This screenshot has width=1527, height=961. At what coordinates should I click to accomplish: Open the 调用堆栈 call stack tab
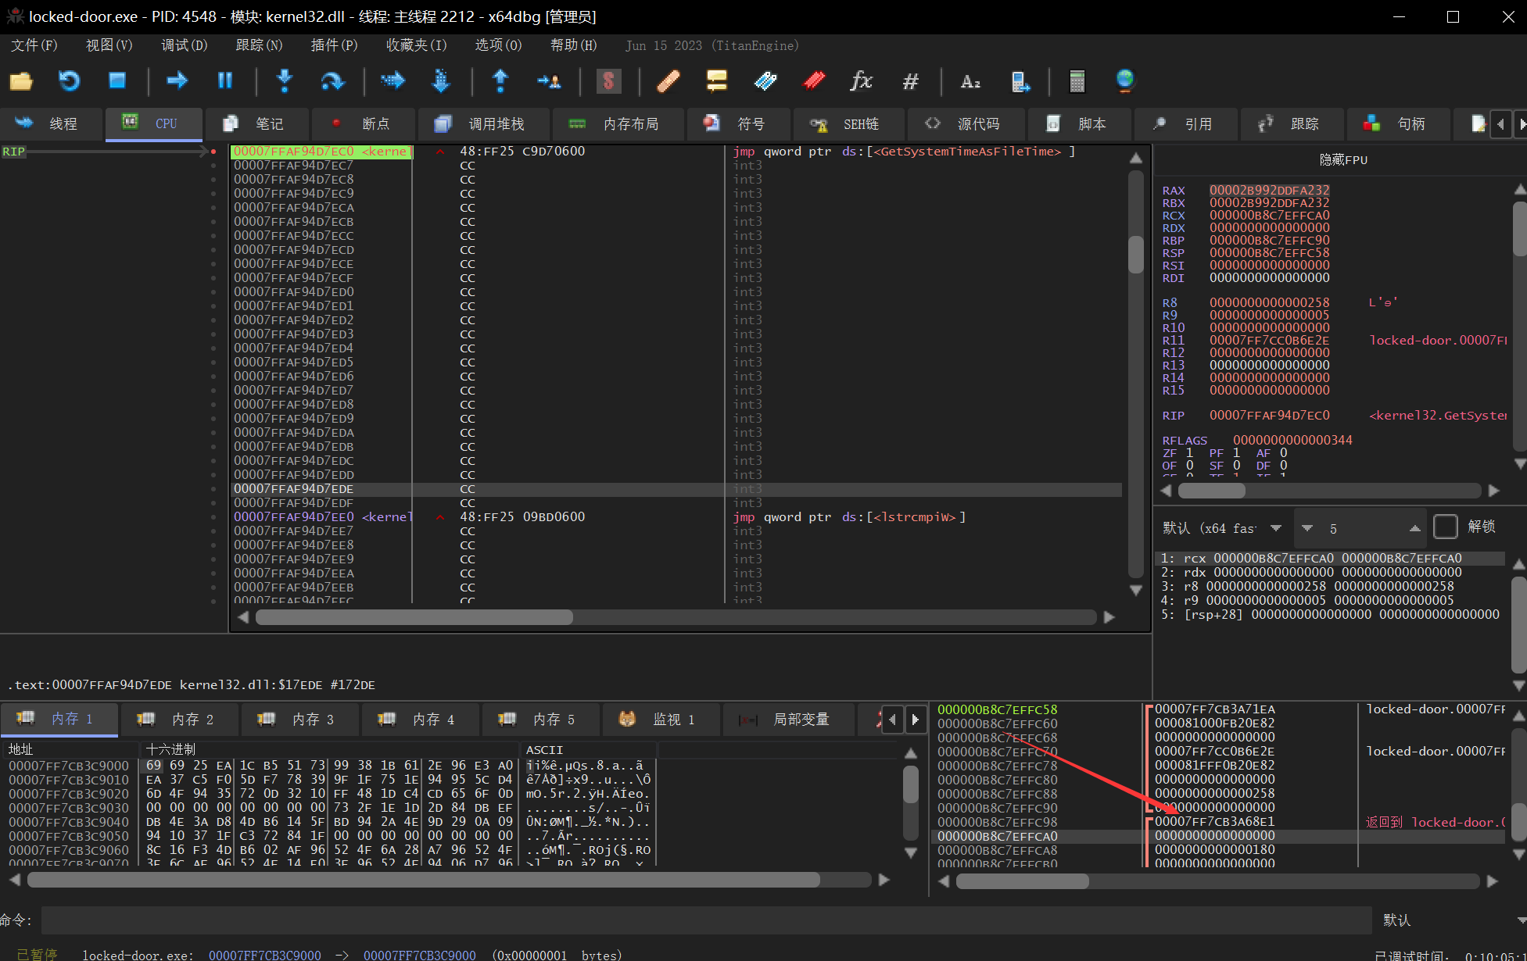(483, 123)
